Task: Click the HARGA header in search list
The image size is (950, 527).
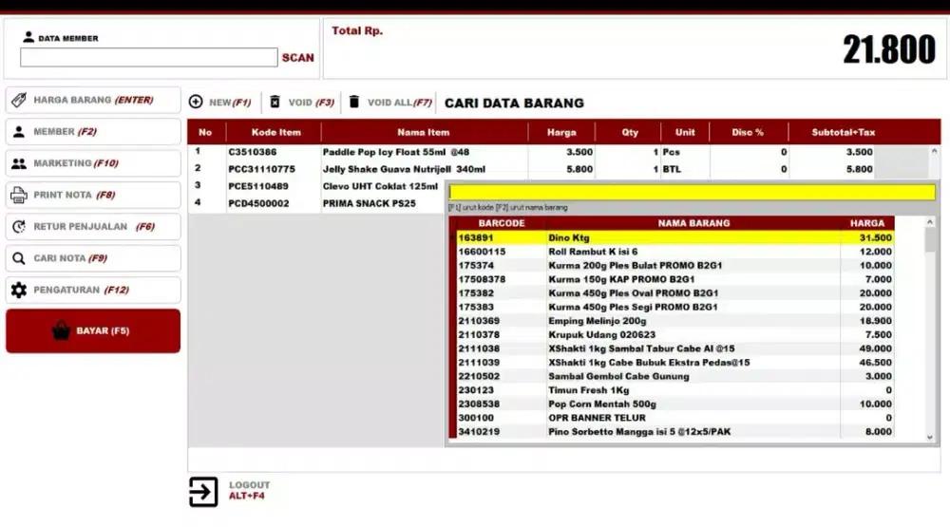Action: [x=867, y=223]
